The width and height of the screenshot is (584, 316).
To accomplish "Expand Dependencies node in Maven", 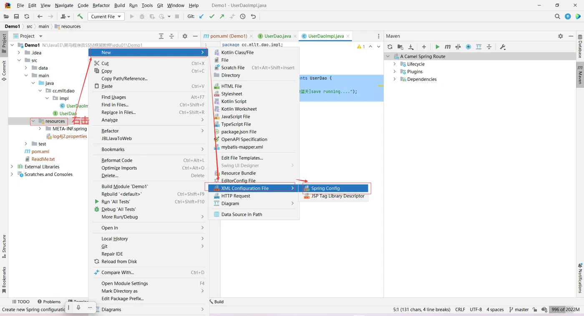I will point(395,79).
